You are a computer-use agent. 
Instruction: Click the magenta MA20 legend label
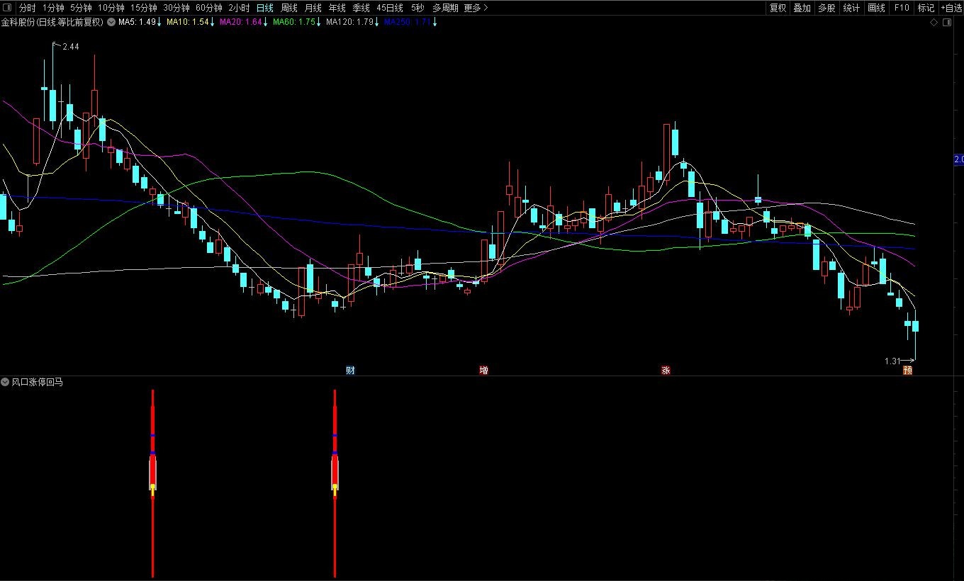[x=240, y=22]
